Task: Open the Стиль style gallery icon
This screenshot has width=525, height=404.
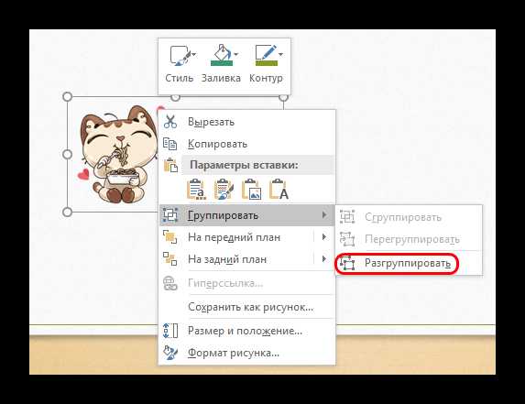Action: tap(179, 55)
